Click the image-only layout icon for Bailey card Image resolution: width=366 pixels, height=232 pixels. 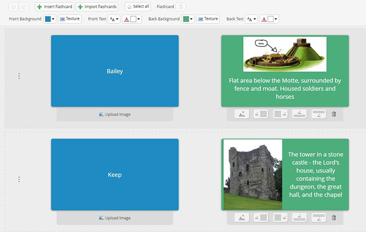[241, 114]
